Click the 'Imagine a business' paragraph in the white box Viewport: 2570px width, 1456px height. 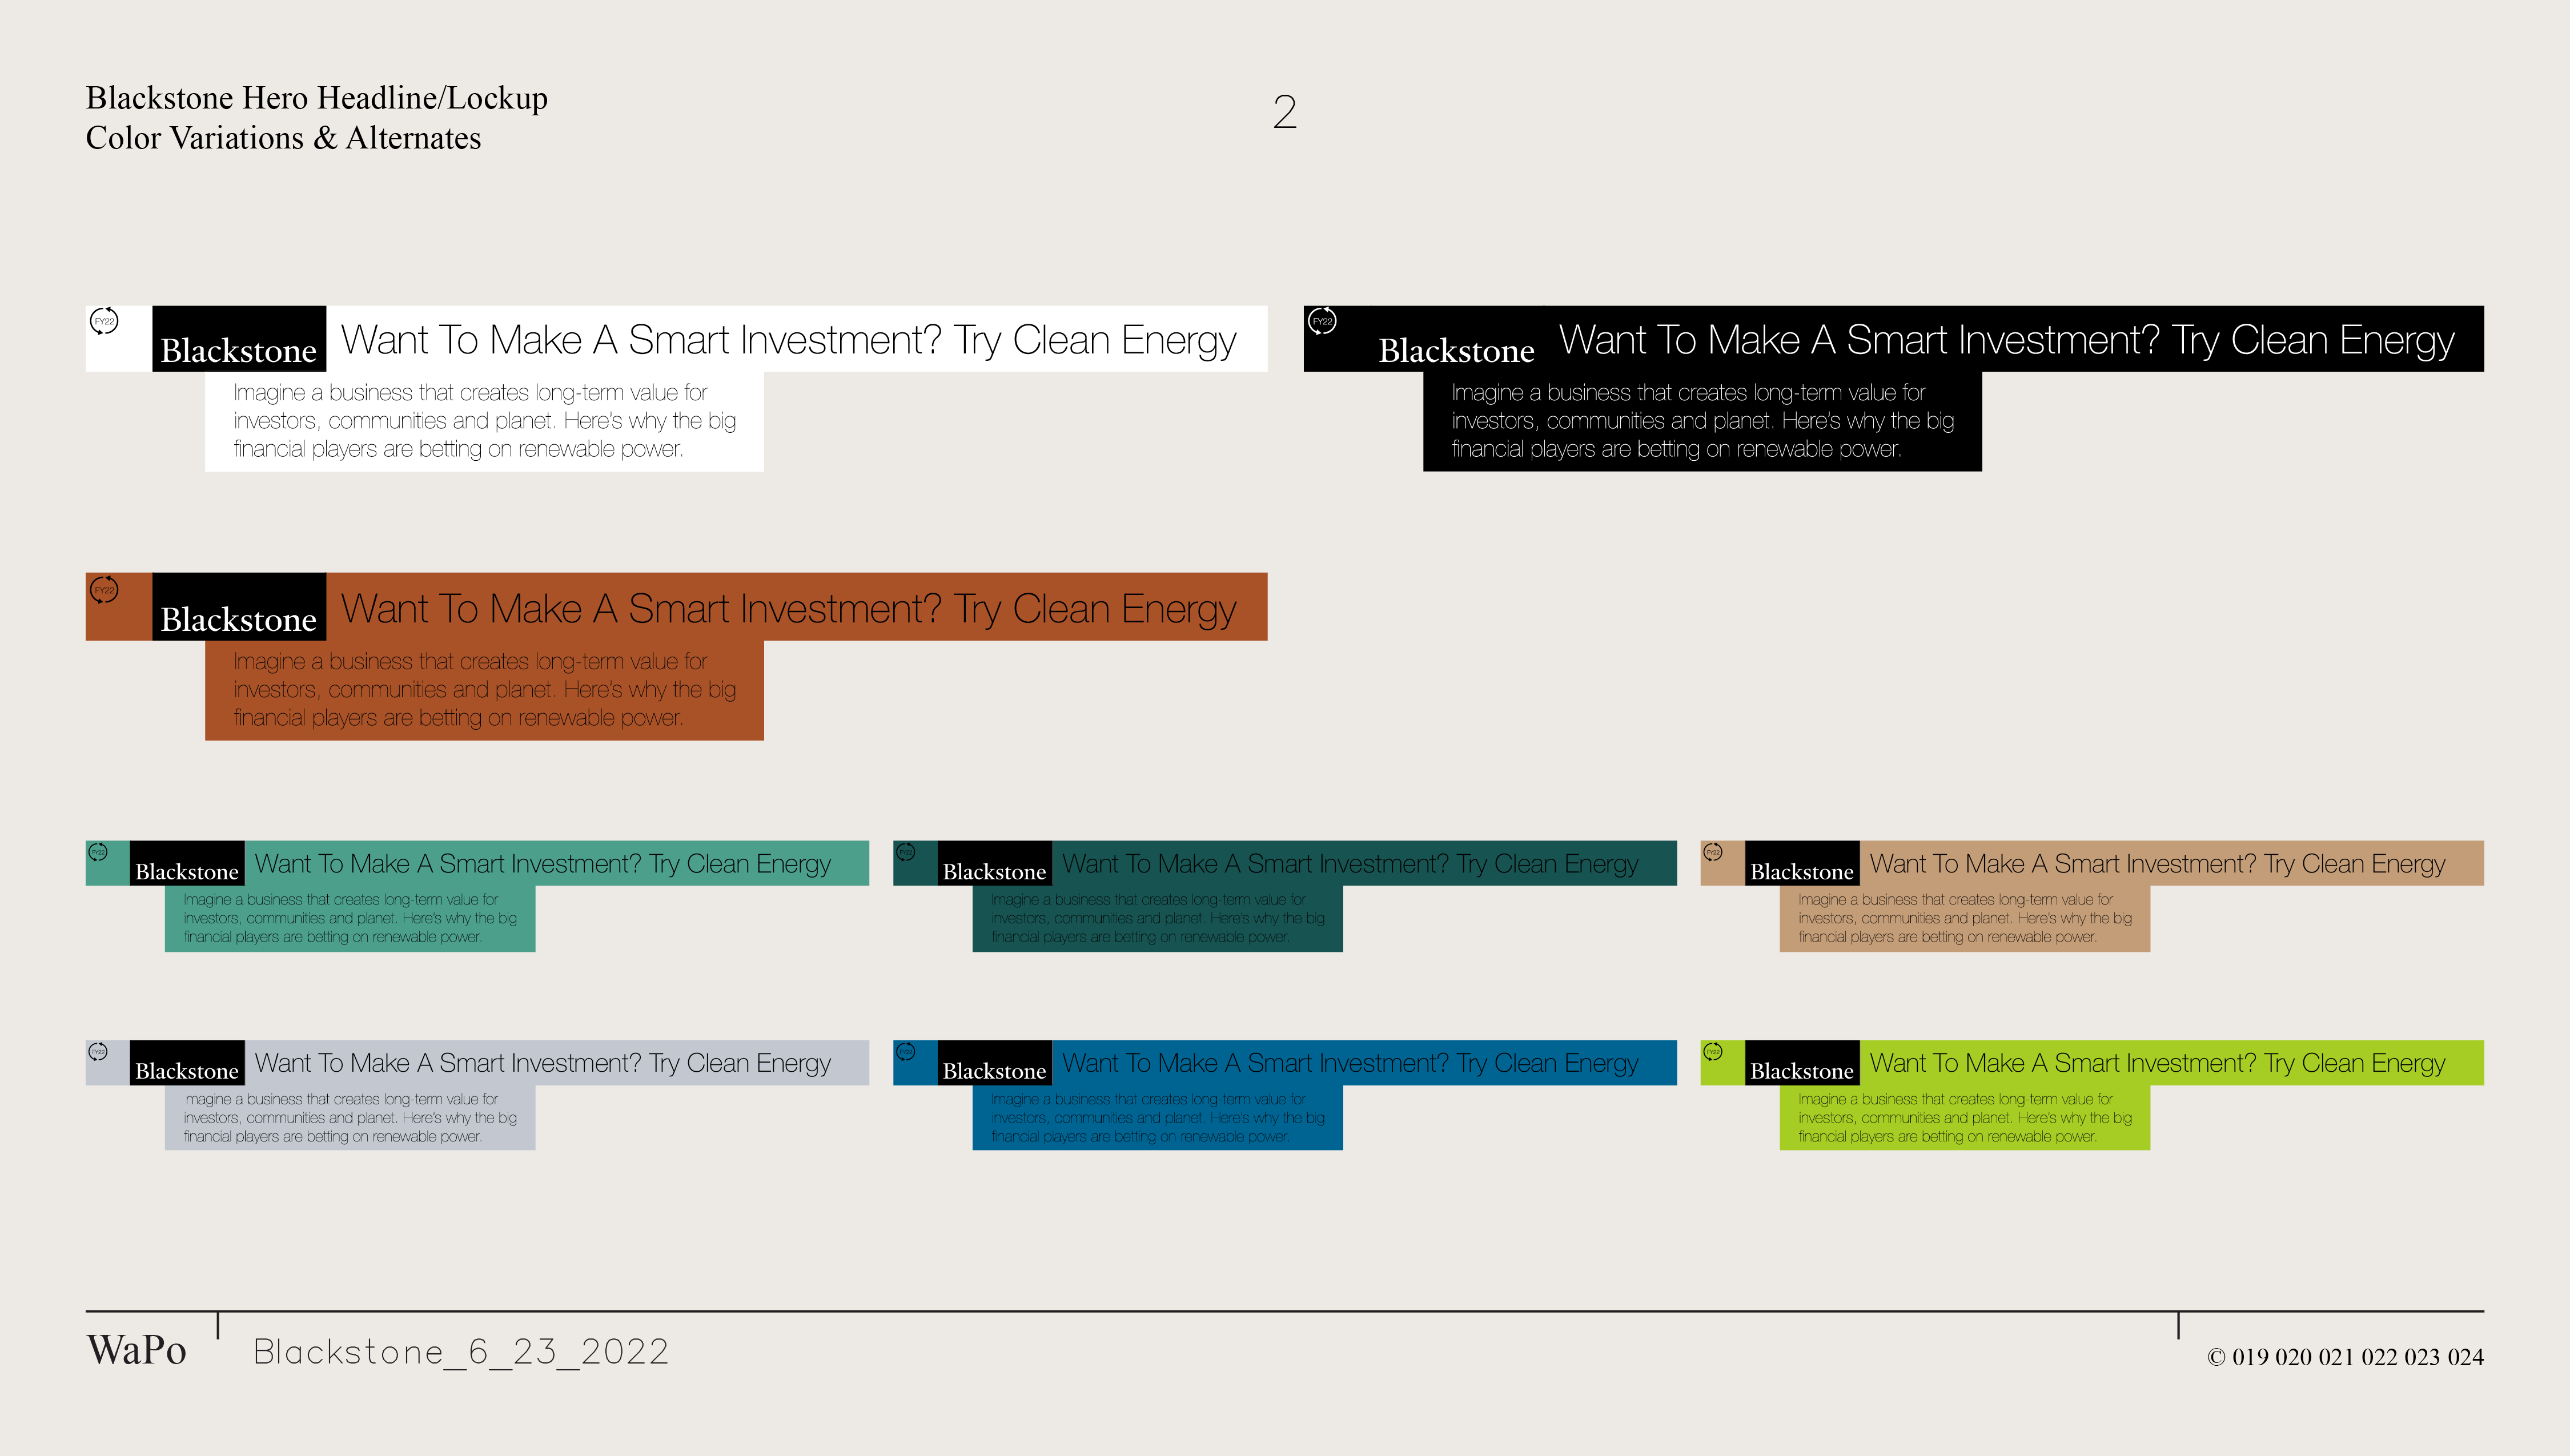pyautogui.click(x=485, y=421)
